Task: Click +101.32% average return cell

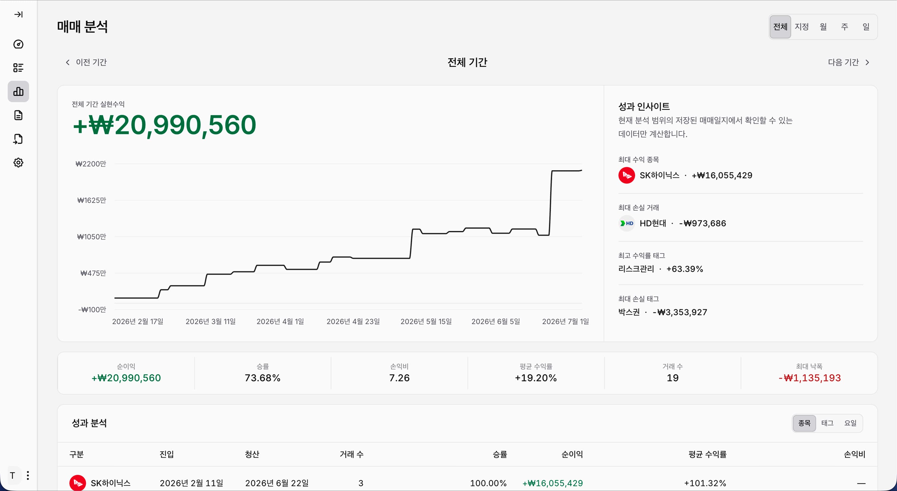Action: pos(705,483)
